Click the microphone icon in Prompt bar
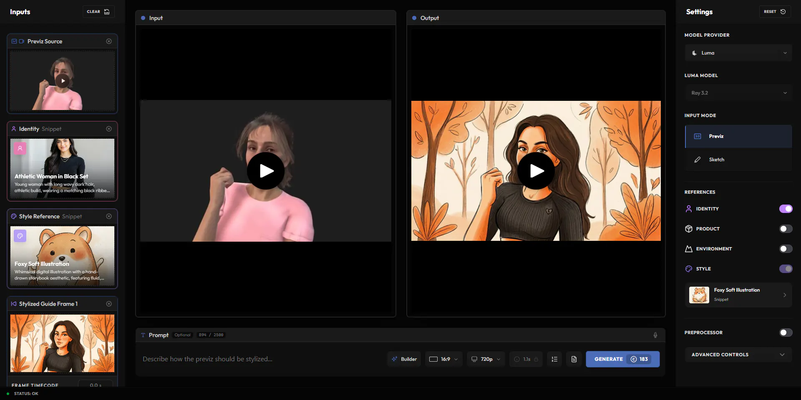The width and height of the screenshot is (801, 400). click(x=655, y=335)
